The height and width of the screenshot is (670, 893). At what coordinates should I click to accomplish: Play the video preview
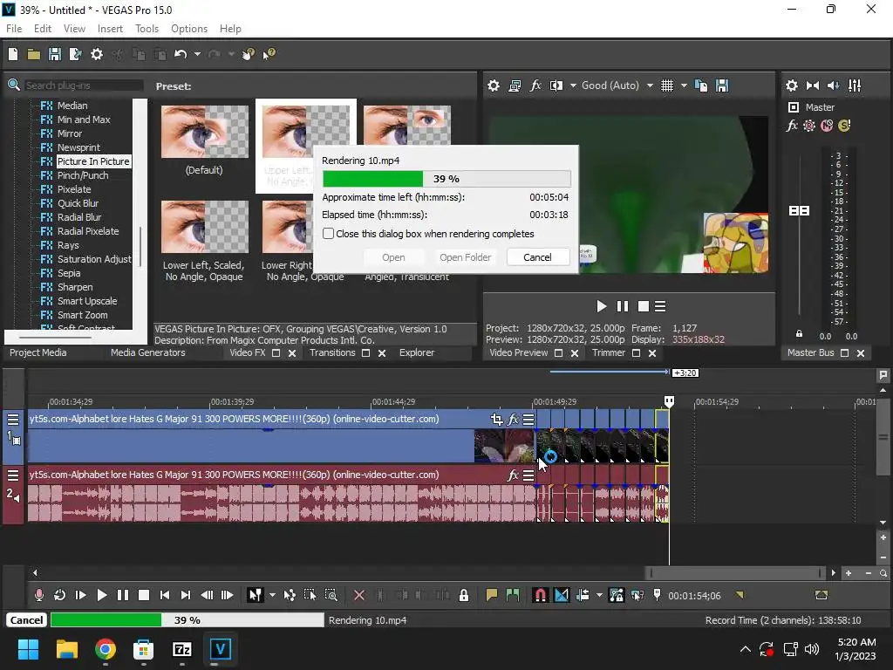(602, 306)
